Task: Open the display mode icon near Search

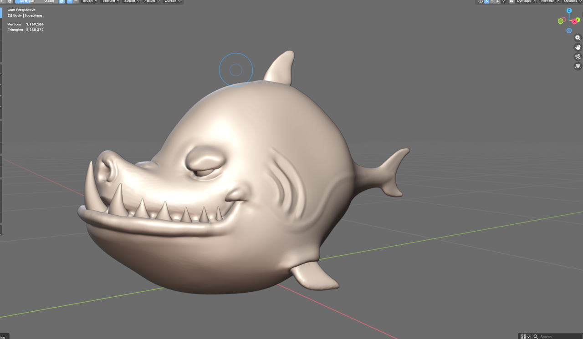Action: coord(523,336)
